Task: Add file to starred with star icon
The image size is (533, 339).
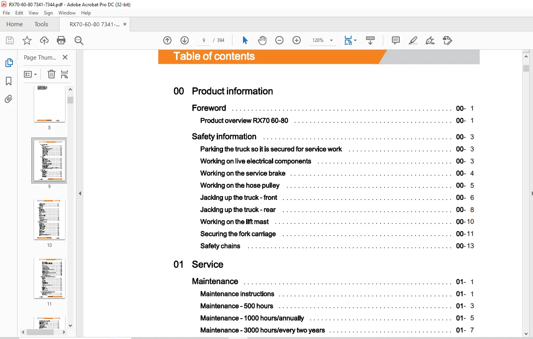Action: click(x=27, y=40)
